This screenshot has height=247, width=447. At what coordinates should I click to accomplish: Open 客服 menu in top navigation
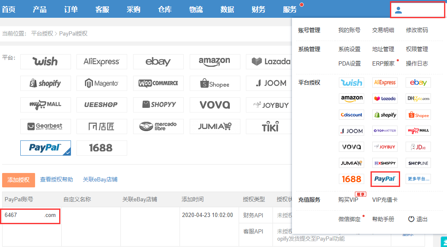pos(102,9)
